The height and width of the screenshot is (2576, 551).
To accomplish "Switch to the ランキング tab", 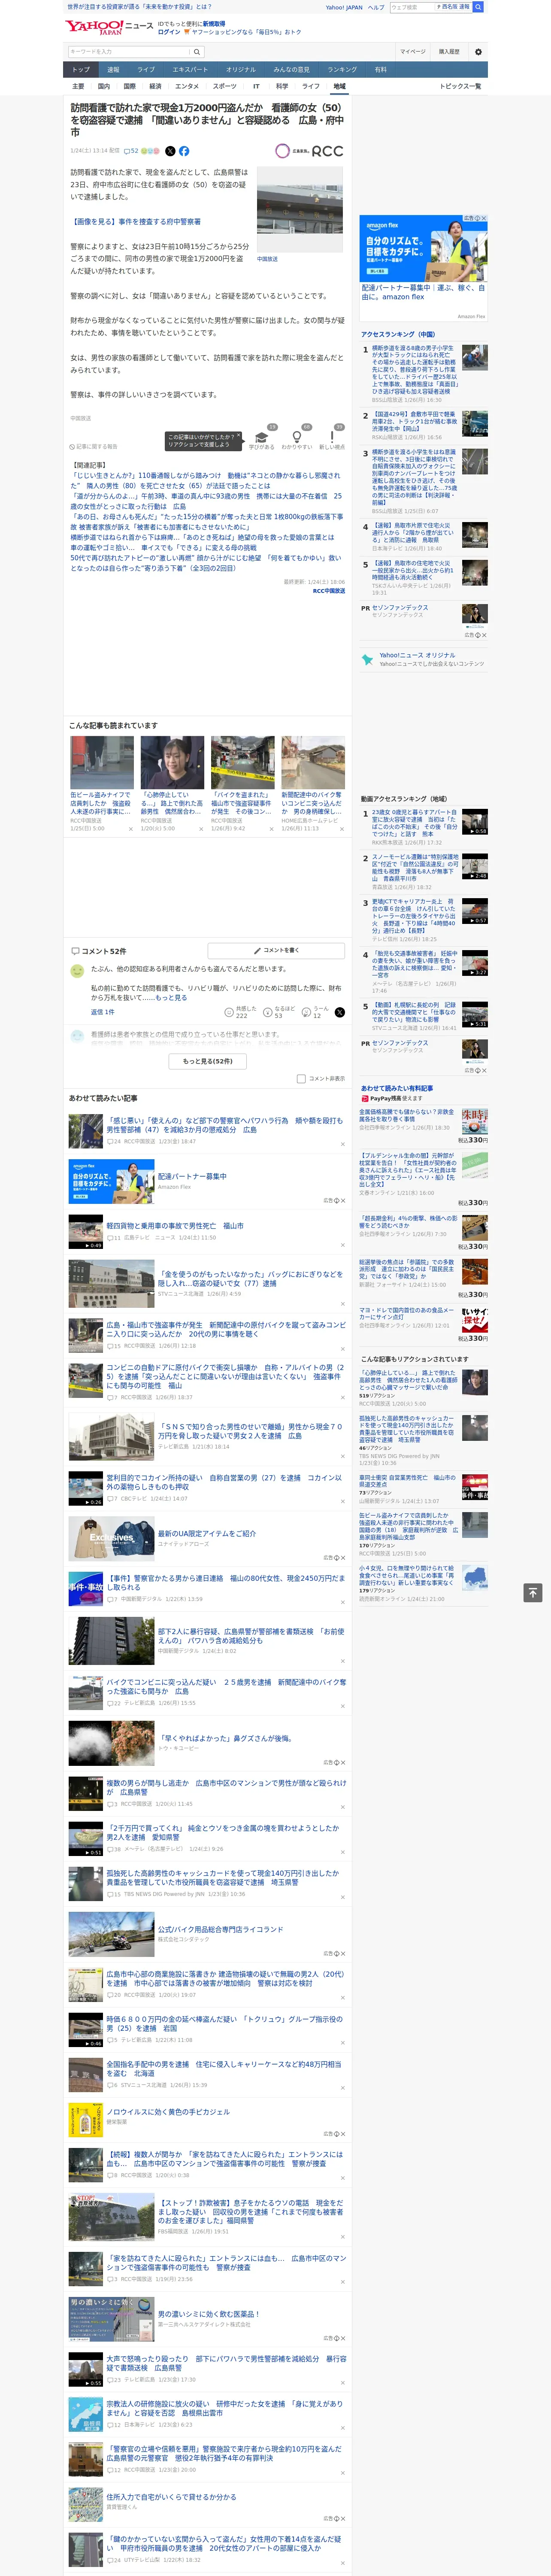I will click(x=342, y=70).
